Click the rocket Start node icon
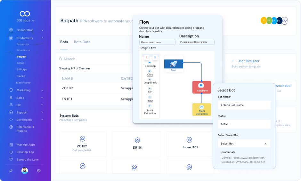Image resolution: width=301 pixels, height=181 pixels. 174,64
